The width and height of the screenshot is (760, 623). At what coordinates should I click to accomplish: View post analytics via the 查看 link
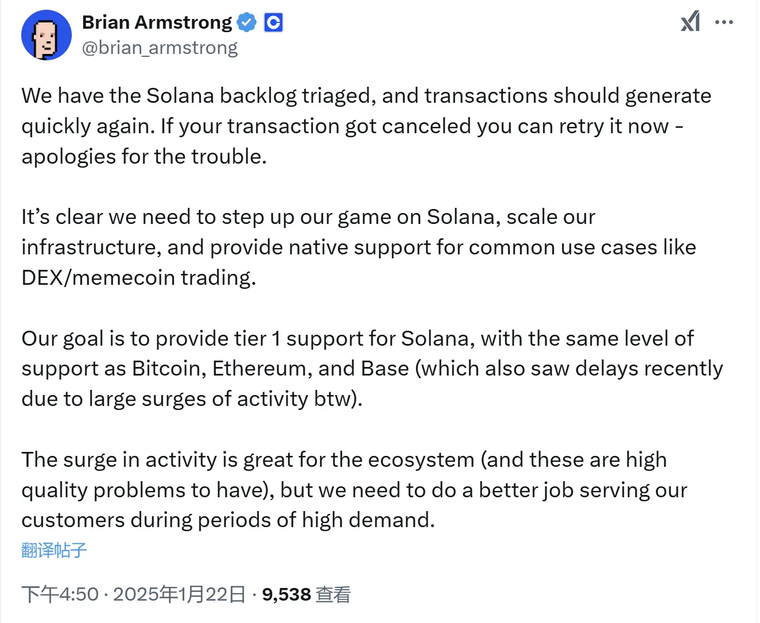click(x=334, y=594)
